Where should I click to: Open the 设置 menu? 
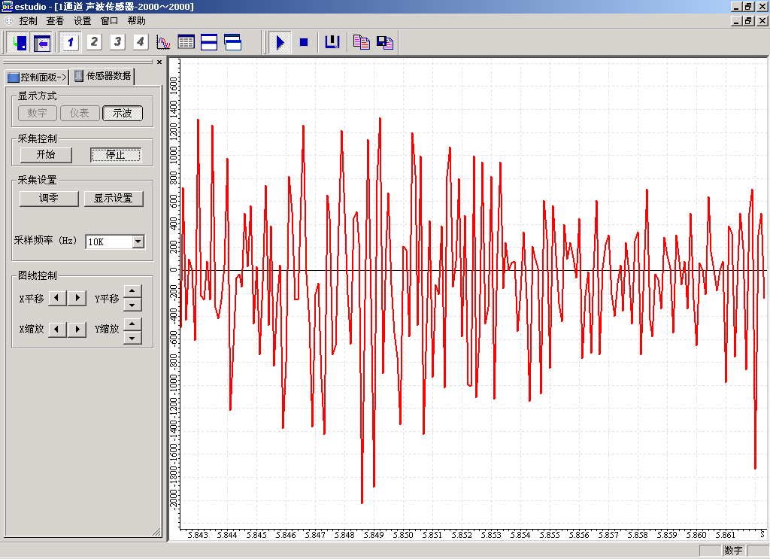(x=82, y=21)
